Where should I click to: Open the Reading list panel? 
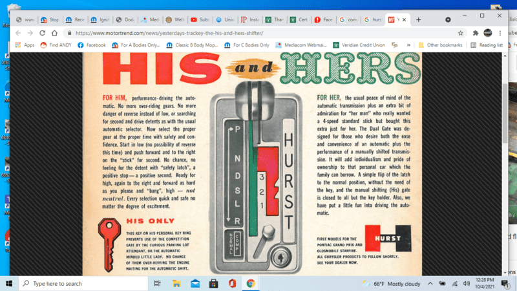click(487, 45)
